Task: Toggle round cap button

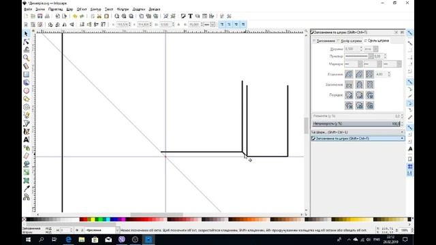Action: [359, 84]
